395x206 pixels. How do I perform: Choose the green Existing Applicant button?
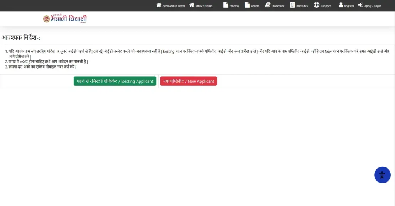(115, 81)
